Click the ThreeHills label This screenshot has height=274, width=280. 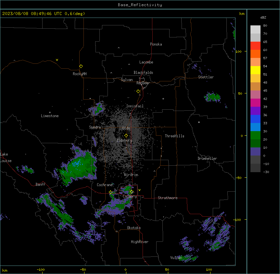coord(174,136)
